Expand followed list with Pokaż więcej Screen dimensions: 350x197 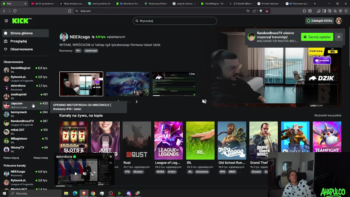pos(11,158)
